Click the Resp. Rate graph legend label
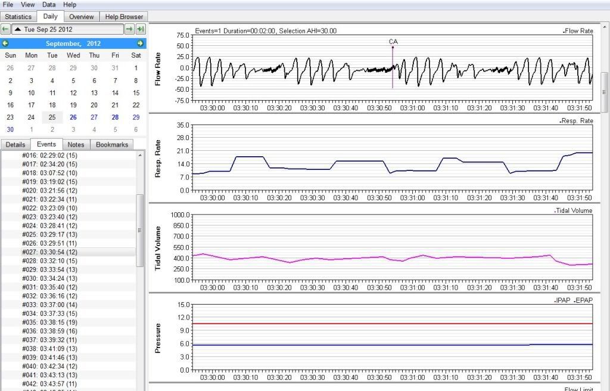 577,121
